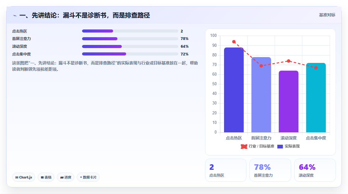Click the 点击热区 x-axis label
This screenshot has height=194, width=348.
(234, 138)
